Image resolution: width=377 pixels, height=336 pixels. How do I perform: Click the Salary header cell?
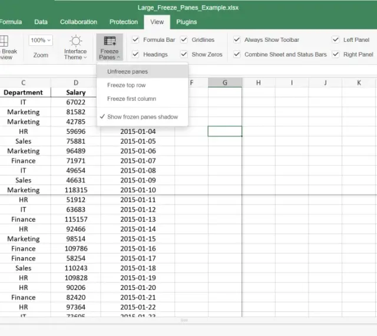(76, 93)
